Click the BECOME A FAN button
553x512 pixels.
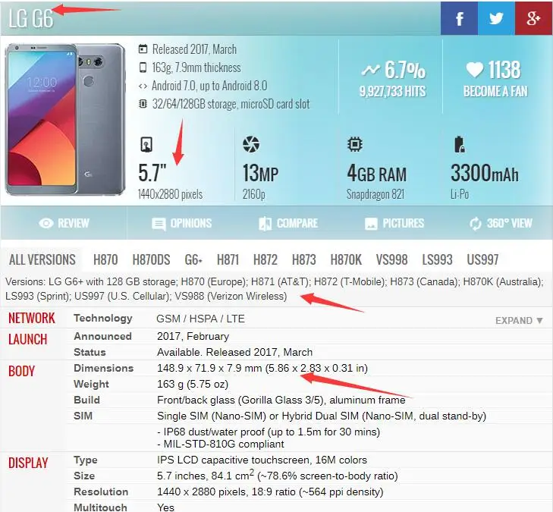pos(495,91)
